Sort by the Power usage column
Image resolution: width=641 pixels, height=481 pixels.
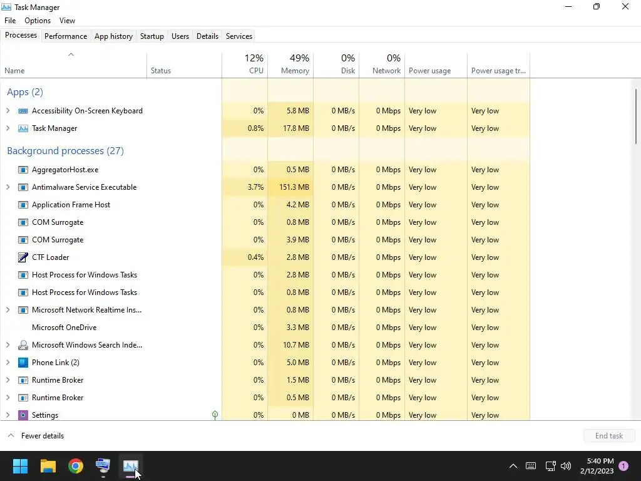pos(436,65)
